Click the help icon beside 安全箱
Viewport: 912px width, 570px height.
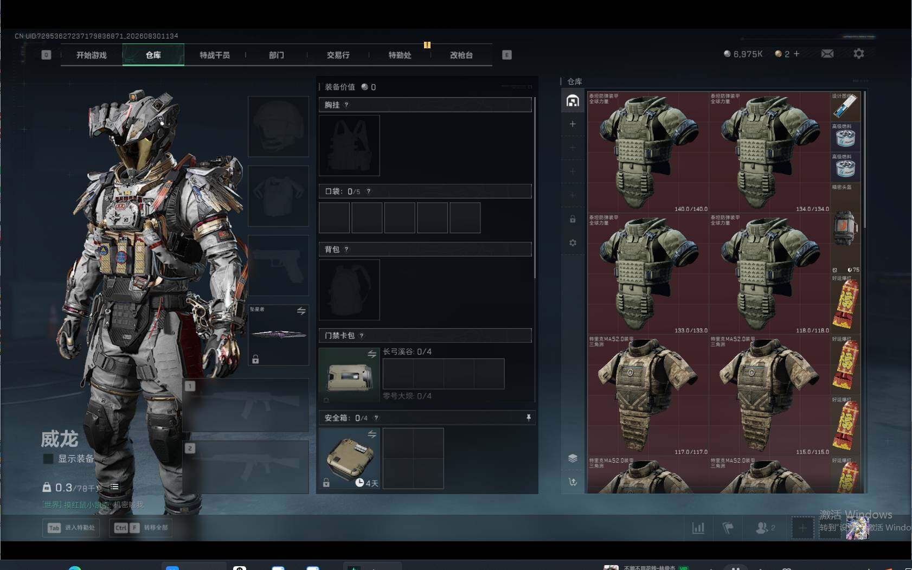coord(376,418)
